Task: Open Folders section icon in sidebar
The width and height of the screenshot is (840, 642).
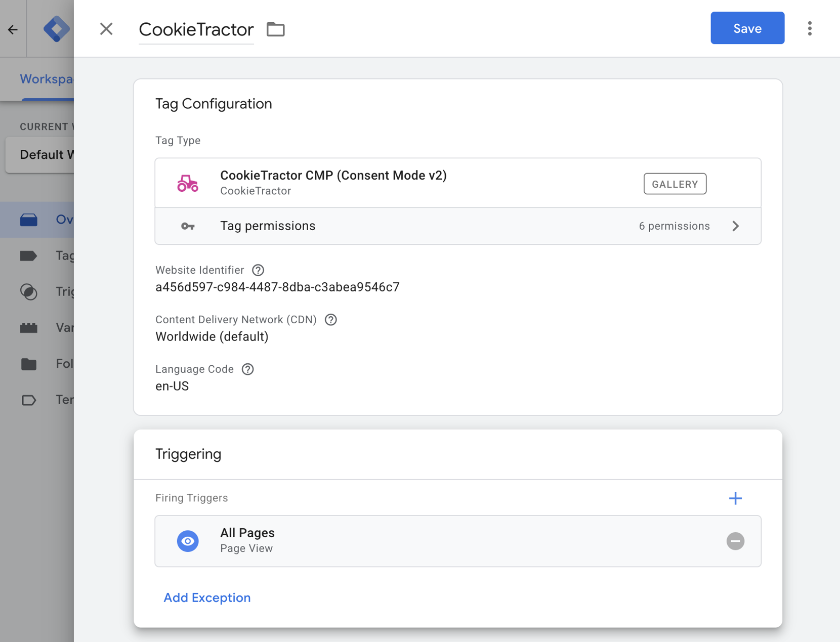Action: click(x=29, y=364)
